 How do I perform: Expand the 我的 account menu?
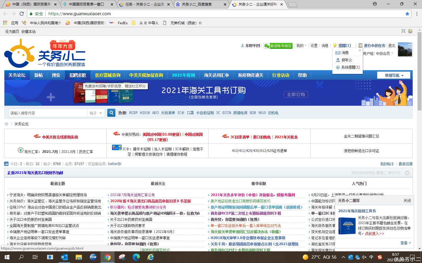pos(301,46)
